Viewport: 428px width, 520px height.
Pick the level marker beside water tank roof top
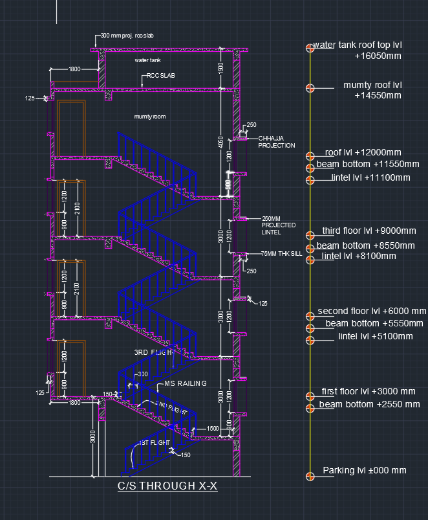click(x=310, y=48)
